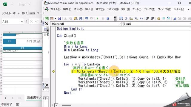Go to previous sheet with left arrow
191x107 pixels.
coord(5,98)
